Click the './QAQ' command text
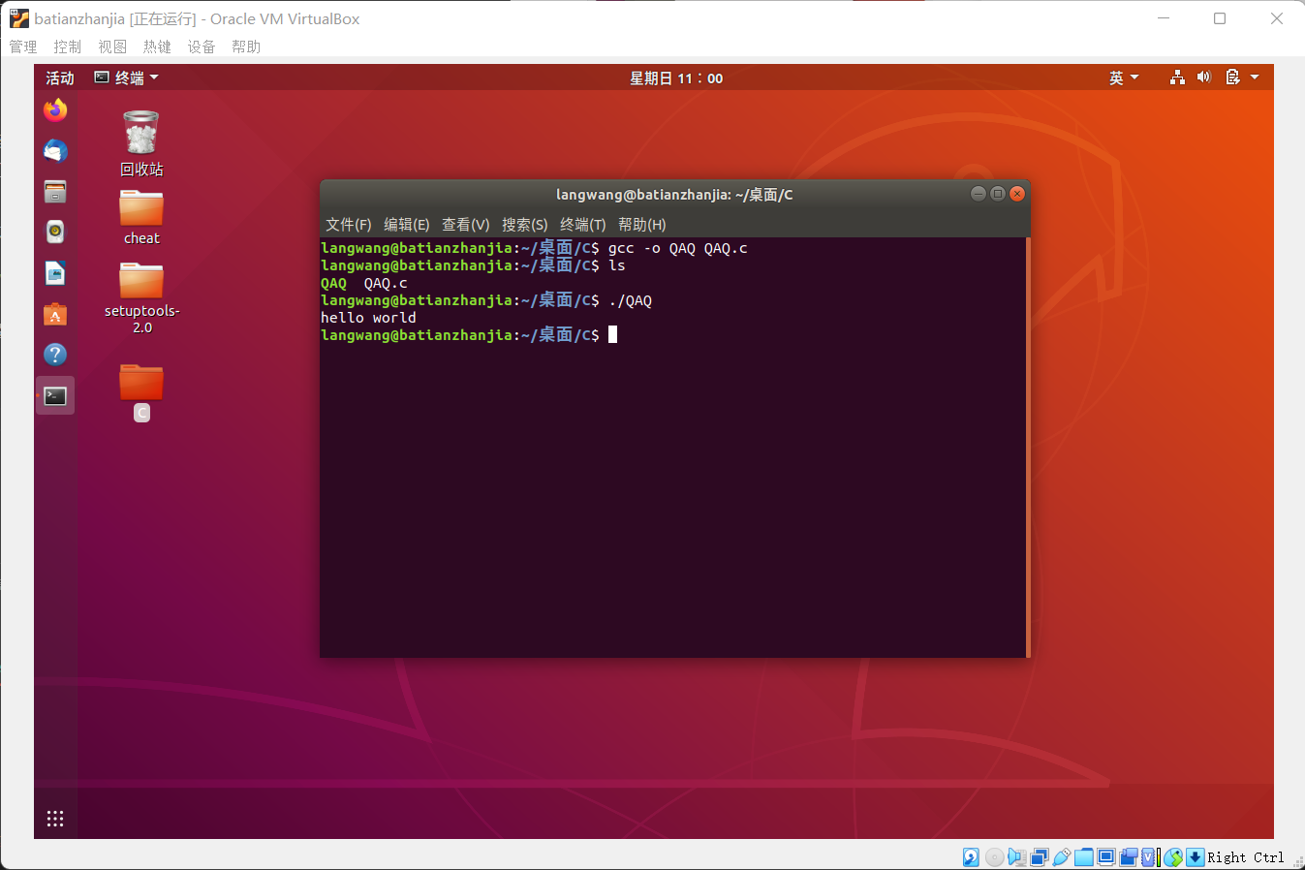 pyautogui.click(x=631, y=300)
